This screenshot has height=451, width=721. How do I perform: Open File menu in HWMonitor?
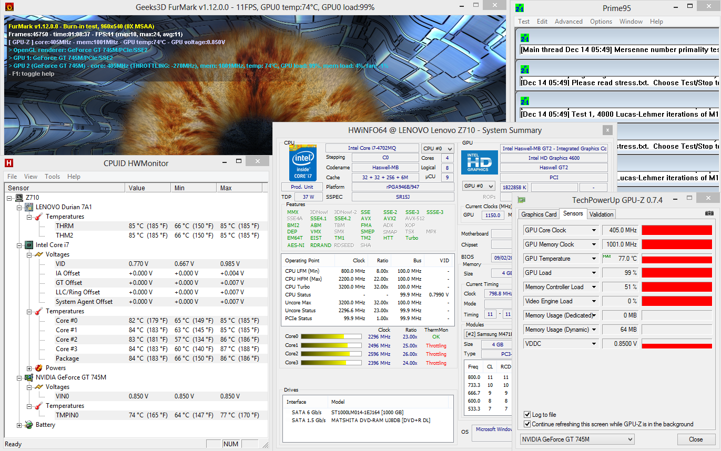pyautogui.click(x=12, y=177)
